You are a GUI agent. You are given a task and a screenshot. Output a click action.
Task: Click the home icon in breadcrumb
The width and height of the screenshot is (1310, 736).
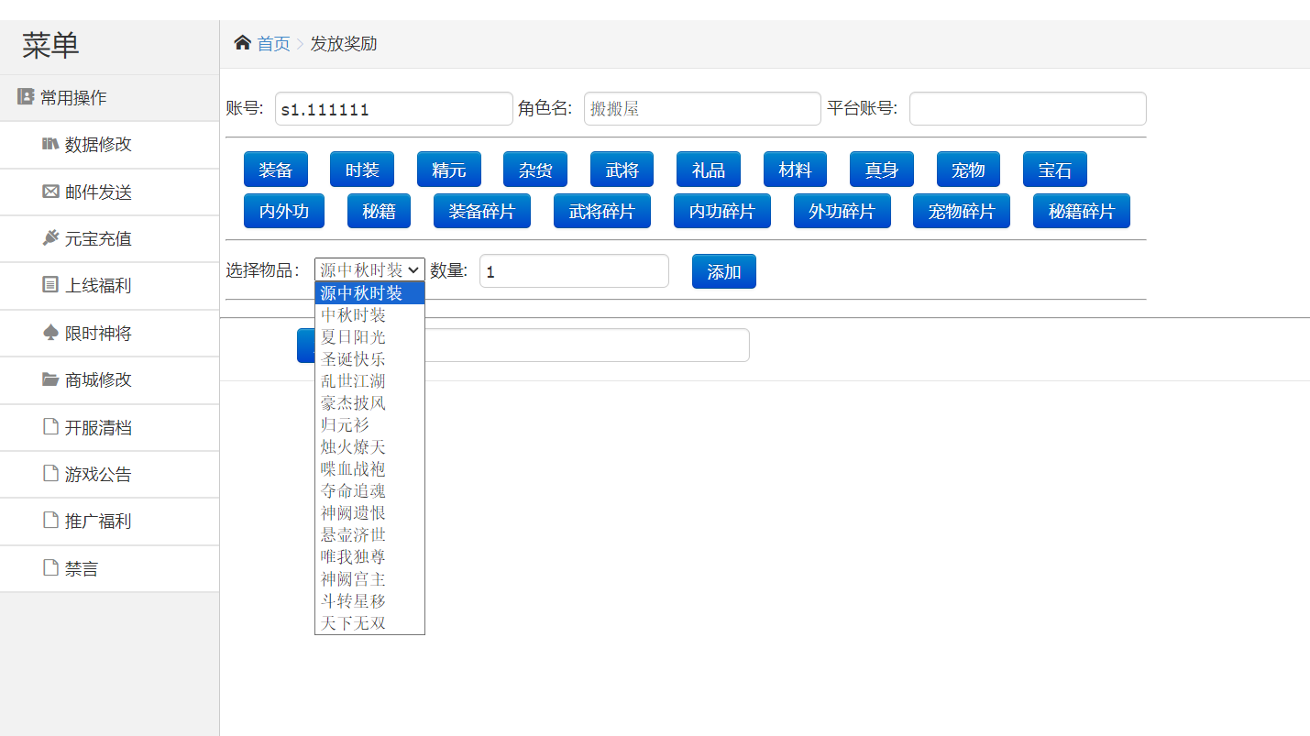242,43
